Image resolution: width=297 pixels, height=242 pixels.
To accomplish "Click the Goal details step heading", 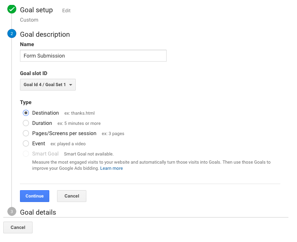I will click(38, 212).
